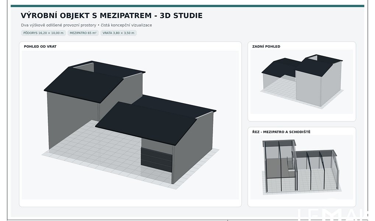Click the VRATA 3,80 × 3,50 m tag

pyautogui.click(x=118, y=33)
